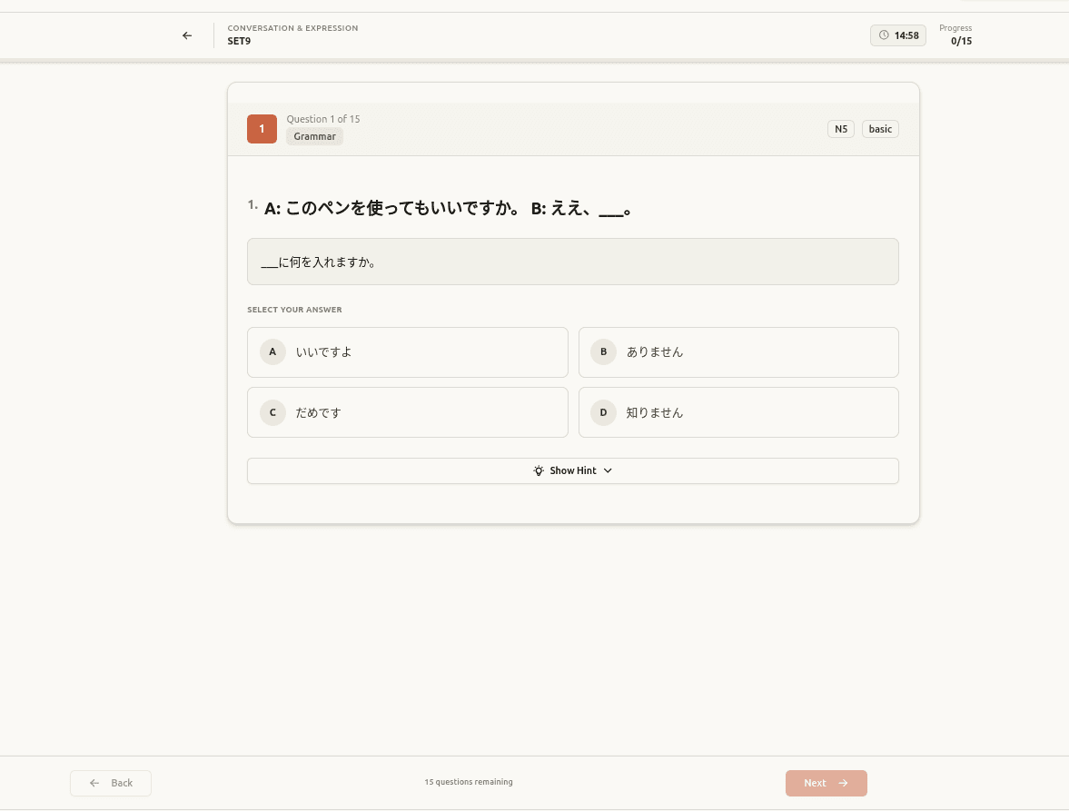Click the Back button at bottom

(111, 783)
